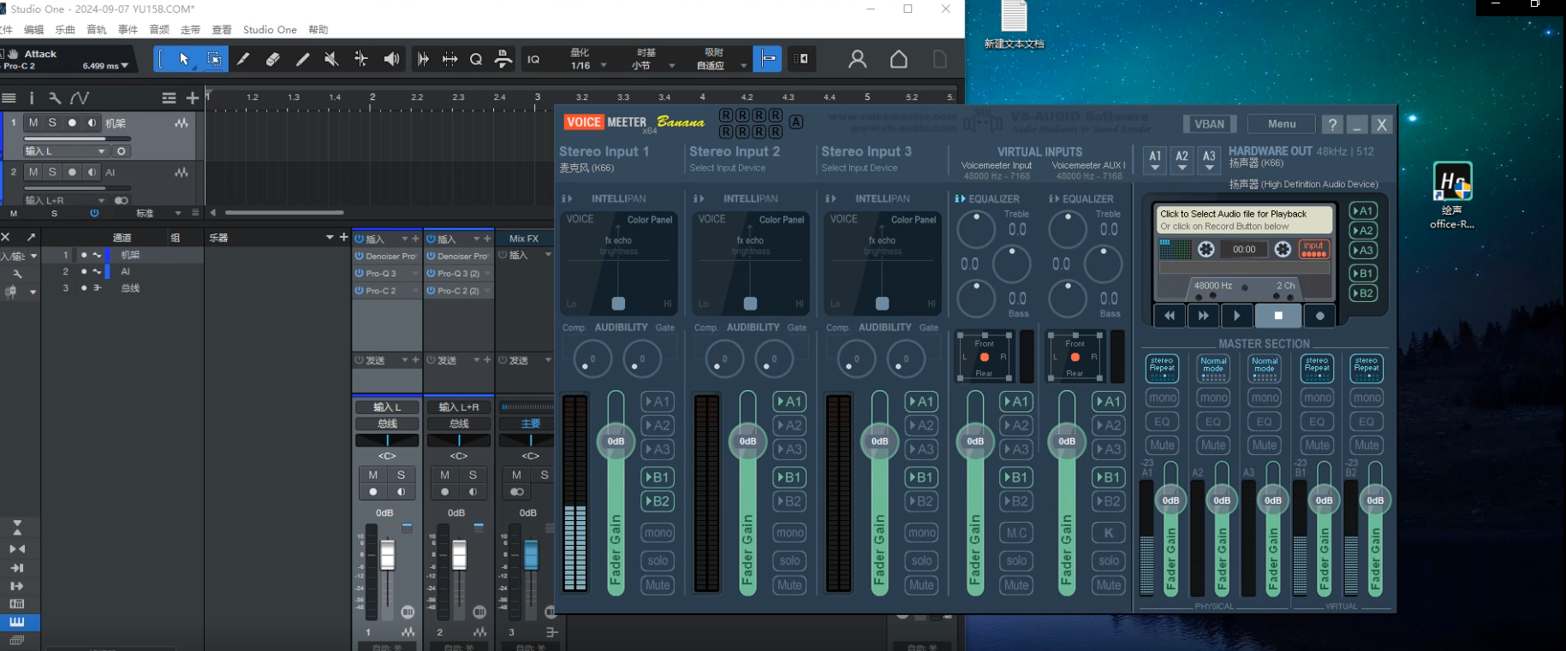Image resolution: width=1566 pixels, height=651 pixels.
Task: Select the Paint pencil tool
Action: (302, 59)
